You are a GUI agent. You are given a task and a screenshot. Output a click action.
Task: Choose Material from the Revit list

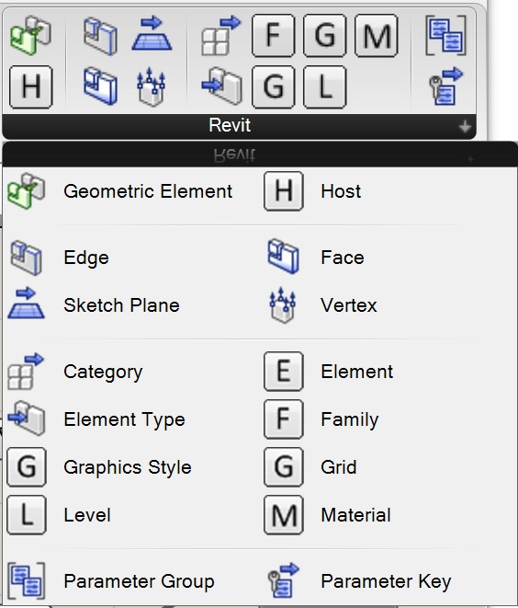[328, 515]
